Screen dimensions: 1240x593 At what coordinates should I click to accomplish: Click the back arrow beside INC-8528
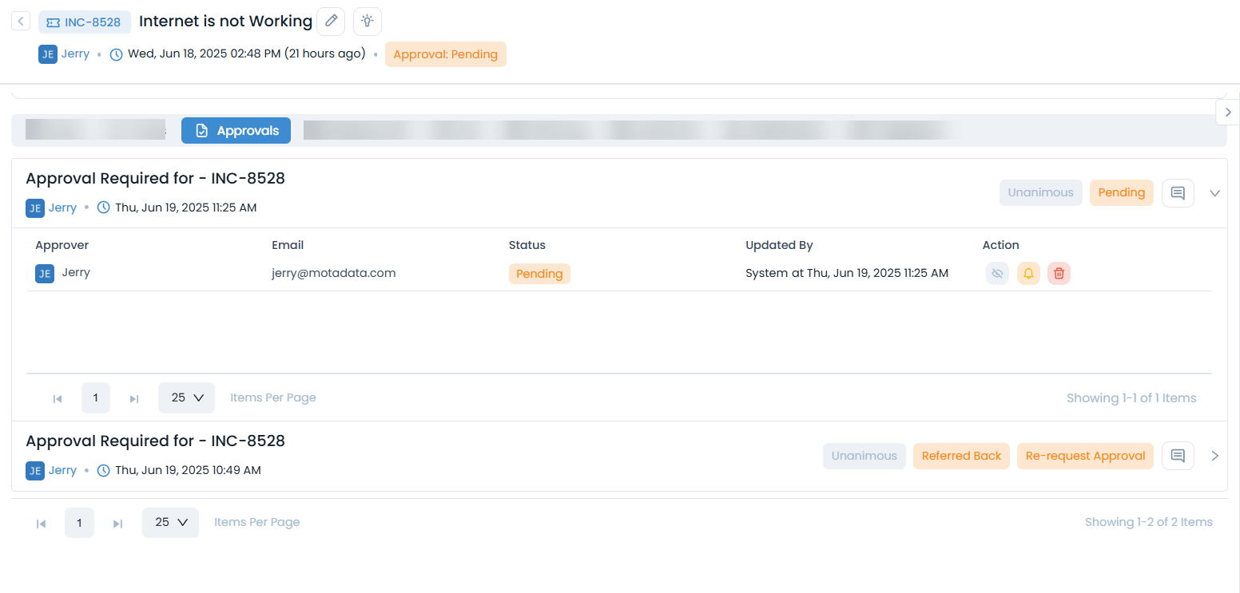point(20,21)
